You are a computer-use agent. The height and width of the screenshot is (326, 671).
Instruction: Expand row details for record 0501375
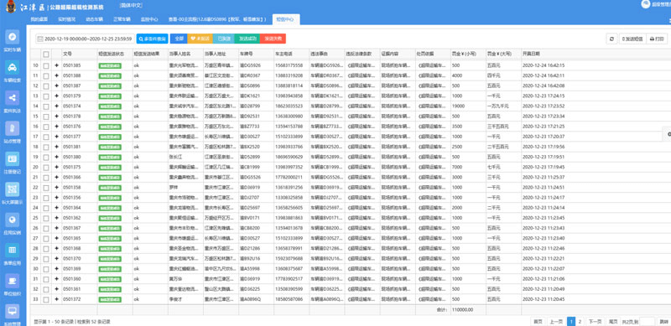point(56,168)
